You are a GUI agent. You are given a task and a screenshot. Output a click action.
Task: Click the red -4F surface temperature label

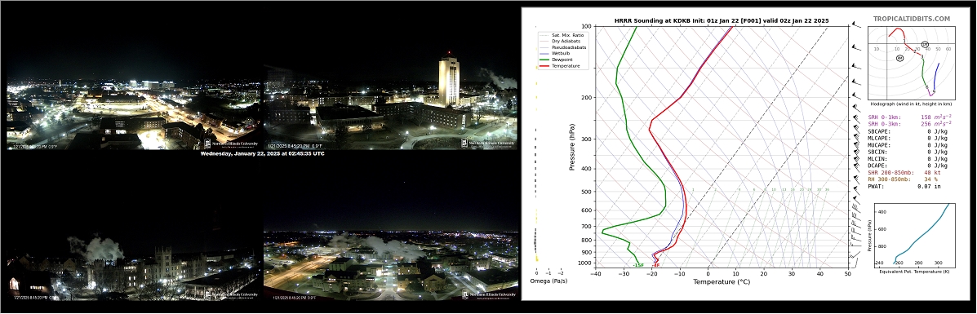[655, 265]
